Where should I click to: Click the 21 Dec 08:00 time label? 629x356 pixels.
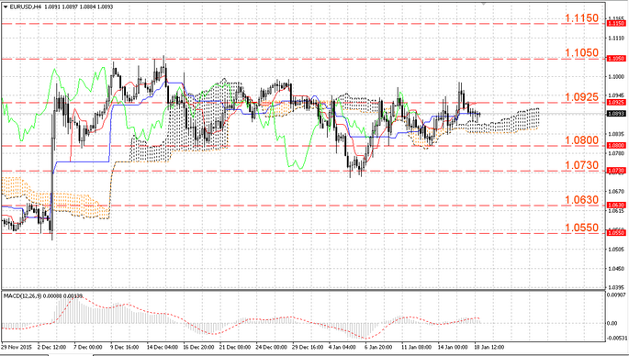pos(235,347)
